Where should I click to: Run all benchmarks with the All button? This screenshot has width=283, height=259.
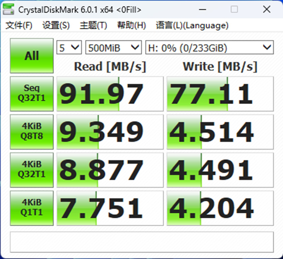point(32,56)
